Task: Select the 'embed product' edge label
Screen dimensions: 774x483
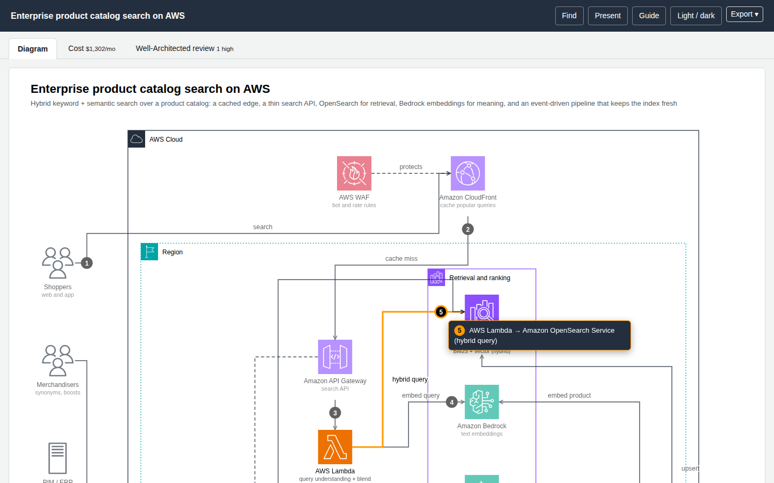Action: pos(569,396)
